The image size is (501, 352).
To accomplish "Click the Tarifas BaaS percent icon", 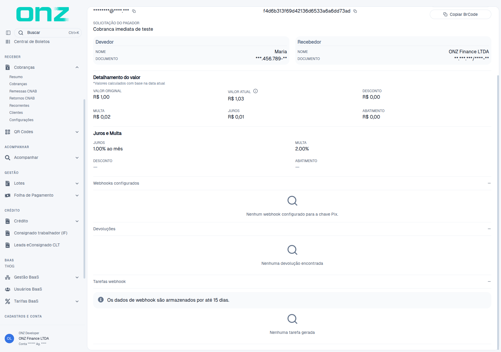I will 8,301.
